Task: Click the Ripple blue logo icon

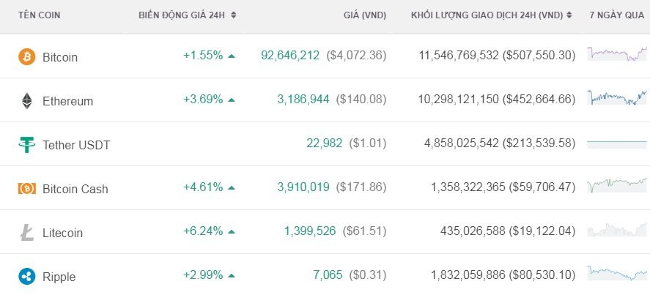Action: point(26,277)
